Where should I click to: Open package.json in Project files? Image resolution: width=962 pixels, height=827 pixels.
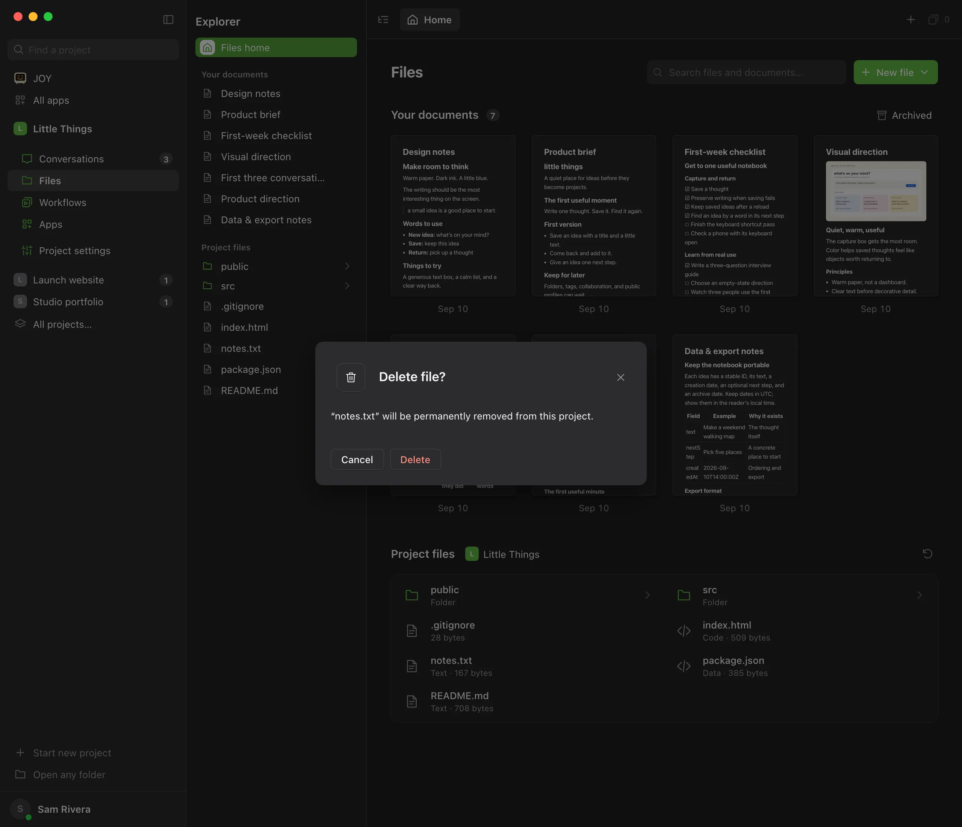[x=800, y=666]
